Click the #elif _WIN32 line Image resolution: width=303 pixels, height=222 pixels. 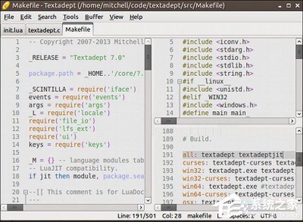point(205,97)
